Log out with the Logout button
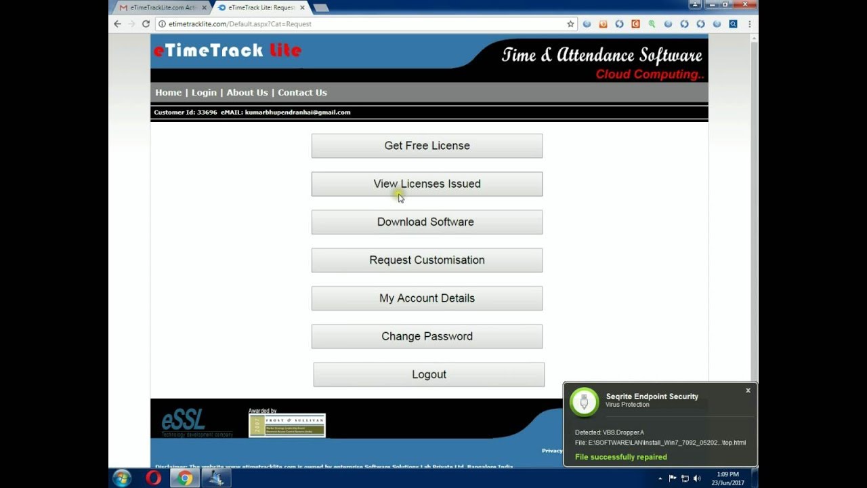Image resolution: width=867 pixels, height=488 pixels. pyautogui.click(x=429, y=374)
